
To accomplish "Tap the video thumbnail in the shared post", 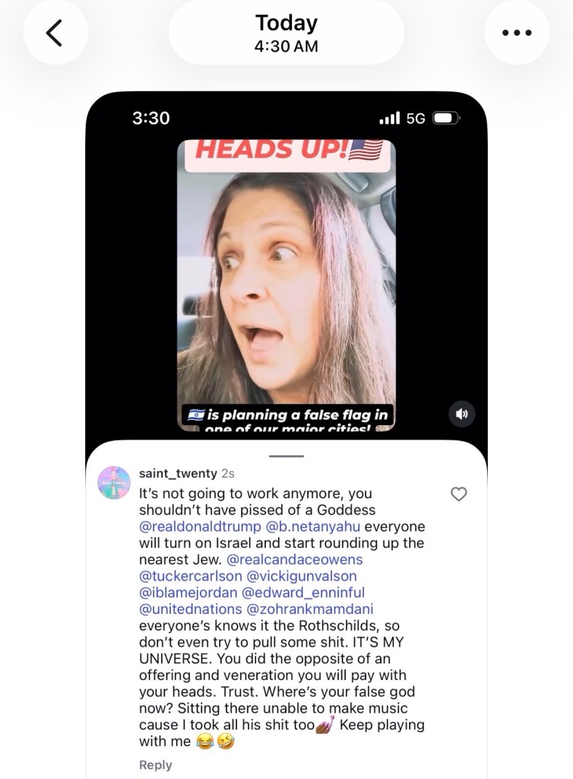I will [286, 285].
